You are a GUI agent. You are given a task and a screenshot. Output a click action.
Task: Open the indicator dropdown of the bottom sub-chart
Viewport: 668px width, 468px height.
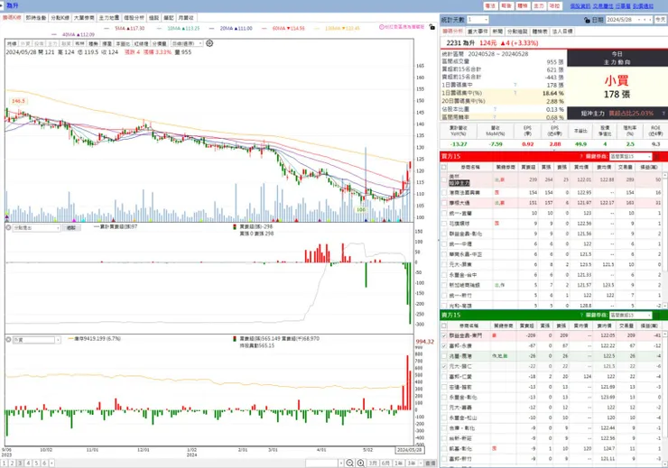(x=58, y=340)
